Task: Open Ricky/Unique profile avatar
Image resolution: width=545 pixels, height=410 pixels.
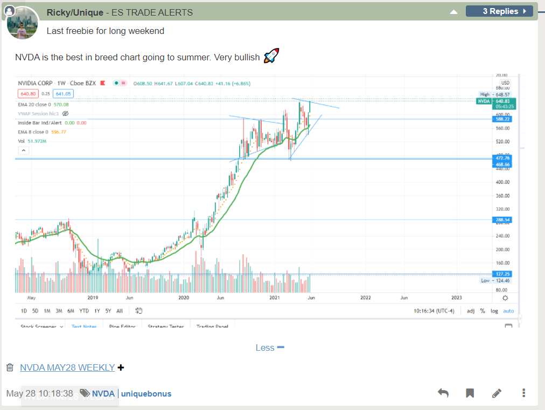Action: click(22, 23)
